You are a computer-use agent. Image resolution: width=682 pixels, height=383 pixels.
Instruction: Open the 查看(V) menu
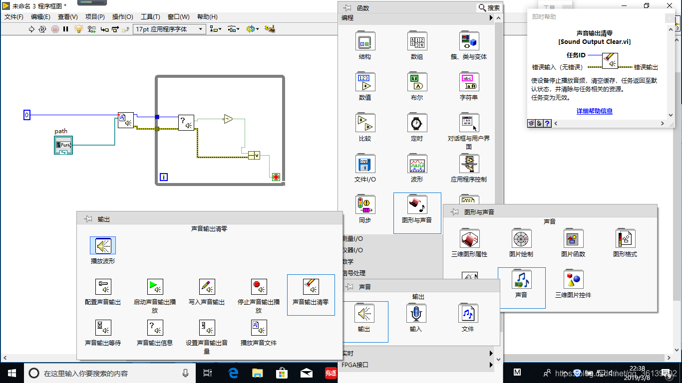pos(67,16)
